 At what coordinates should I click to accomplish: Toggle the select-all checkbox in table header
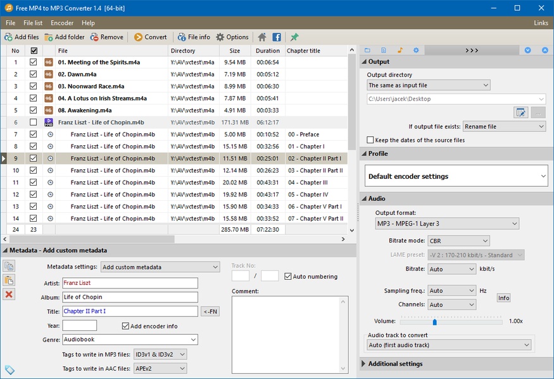tap(34, 51)
